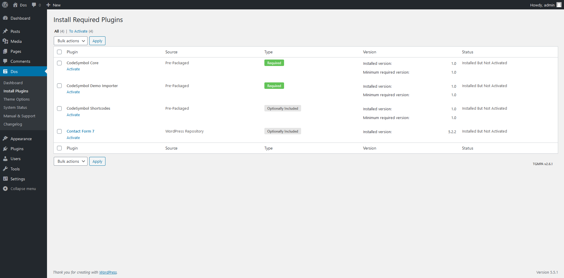The width and height of the screenshot is (564, 278).
Task: Click the Optionally Included badge for CodeSymbol Shortcodes
Action: (283, 109)
